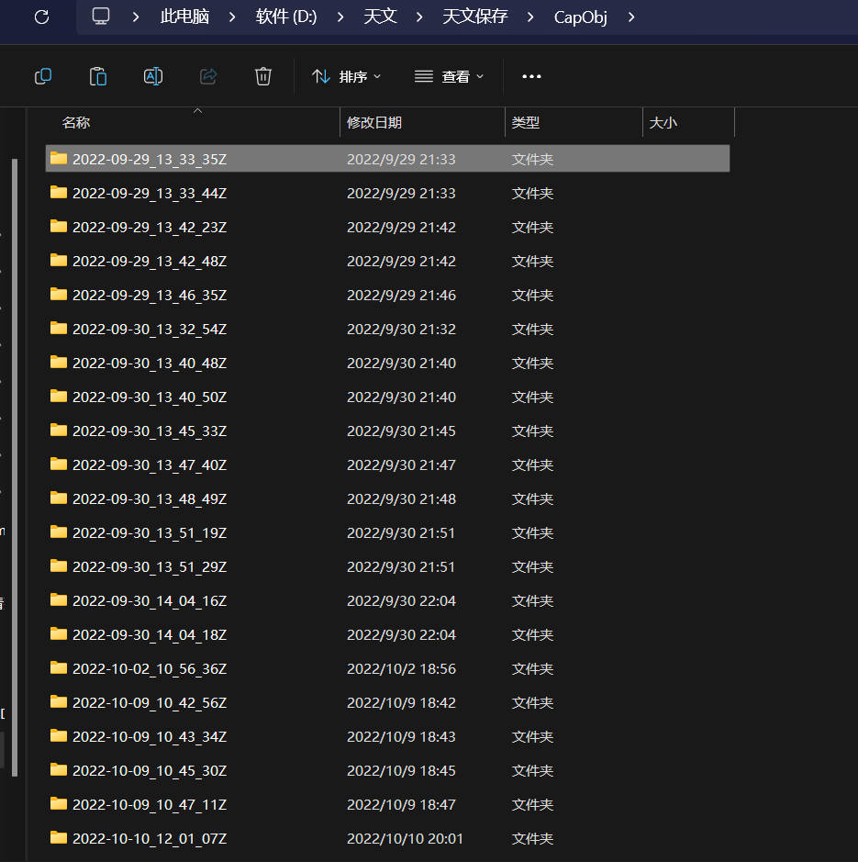The image size is (858, 862).
Task: Click the This PC monitor icon
Action: 101,17
